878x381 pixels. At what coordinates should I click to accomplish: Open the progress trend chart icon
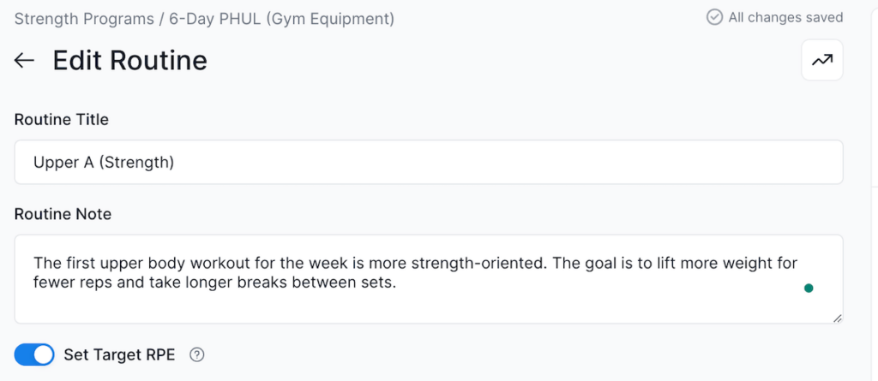click(821, 61)
